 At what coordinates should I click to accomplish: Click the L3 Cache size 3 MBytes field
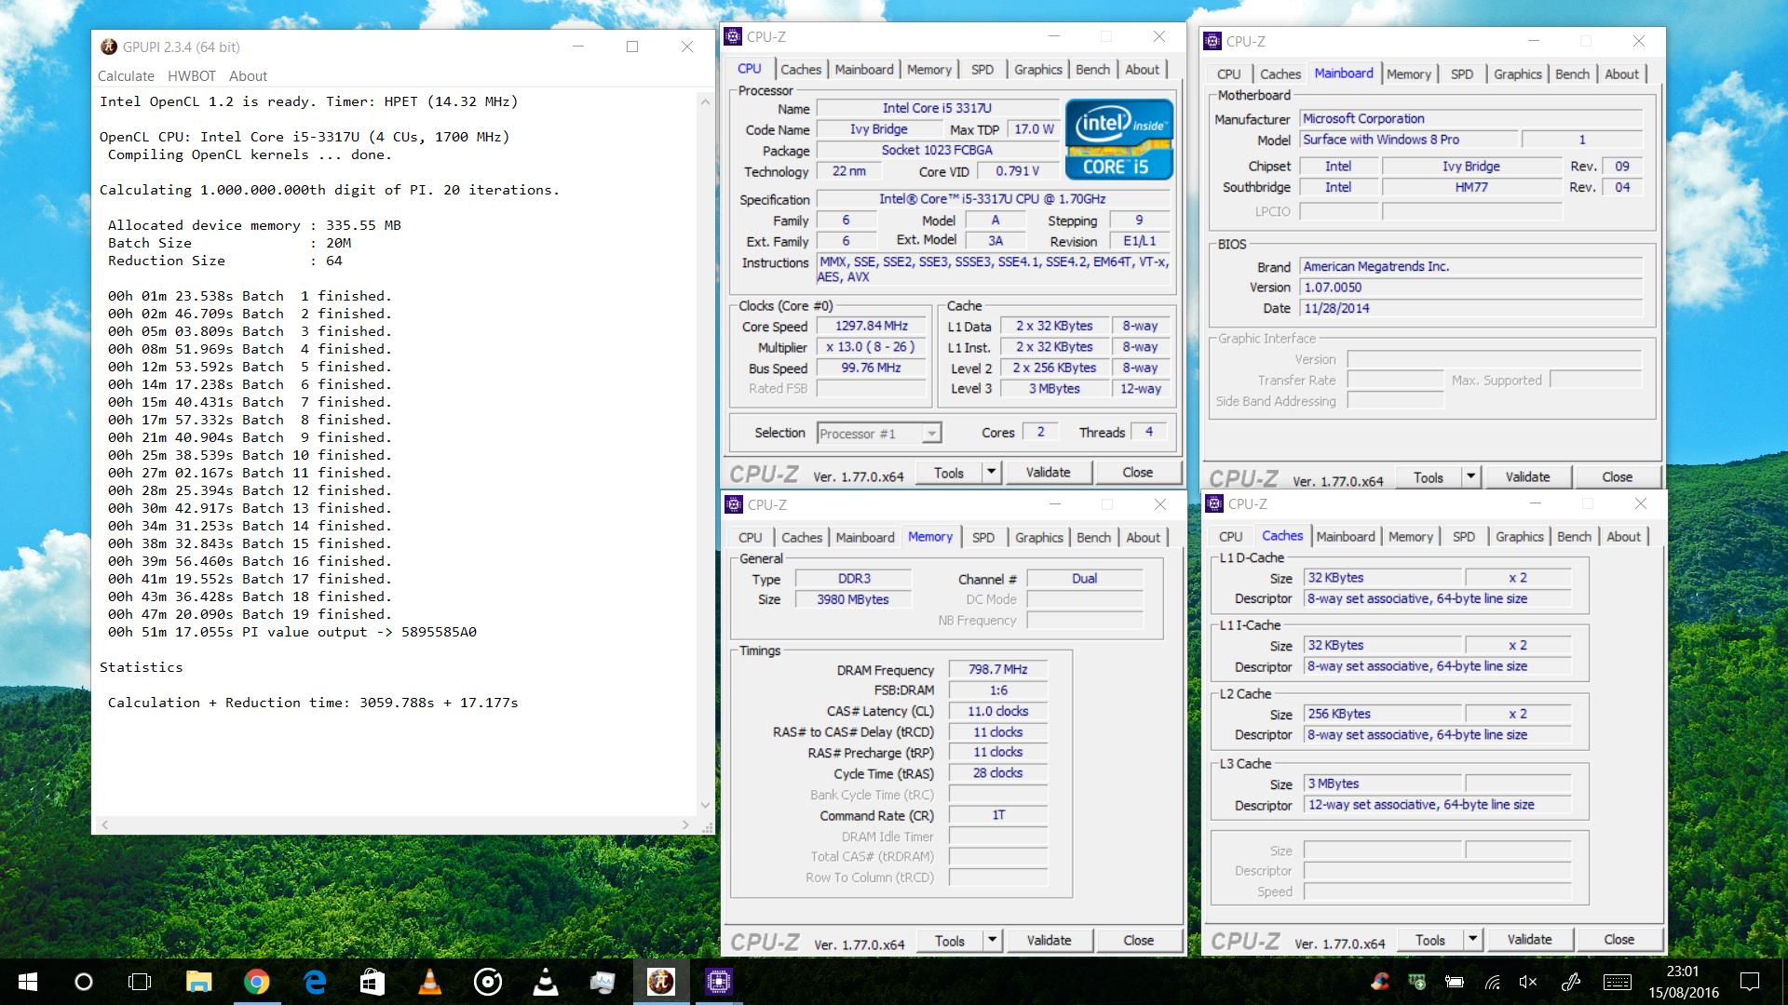coord(1382,784)
